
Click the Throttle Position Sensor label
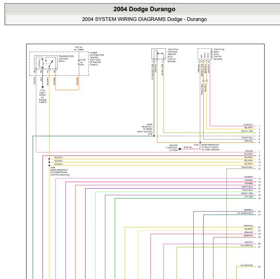172,55
